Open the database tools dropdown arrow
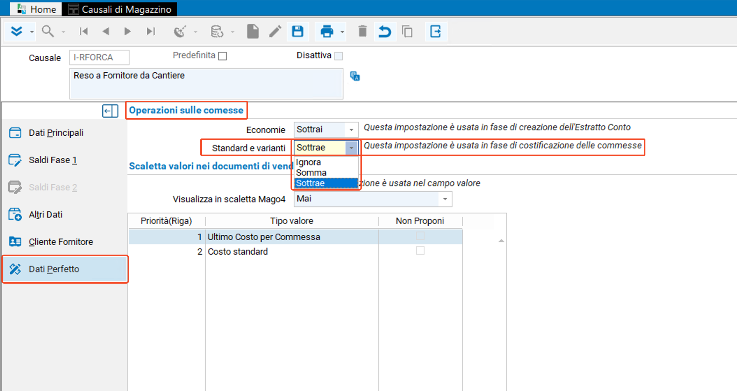 click(x=232, y=32)
